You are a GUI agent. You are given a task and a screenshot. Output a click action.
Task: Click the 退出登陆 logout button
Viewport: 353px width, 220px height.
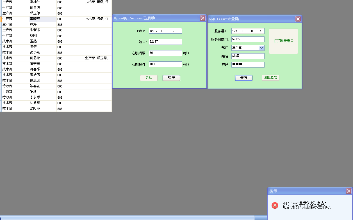[270, 78]
